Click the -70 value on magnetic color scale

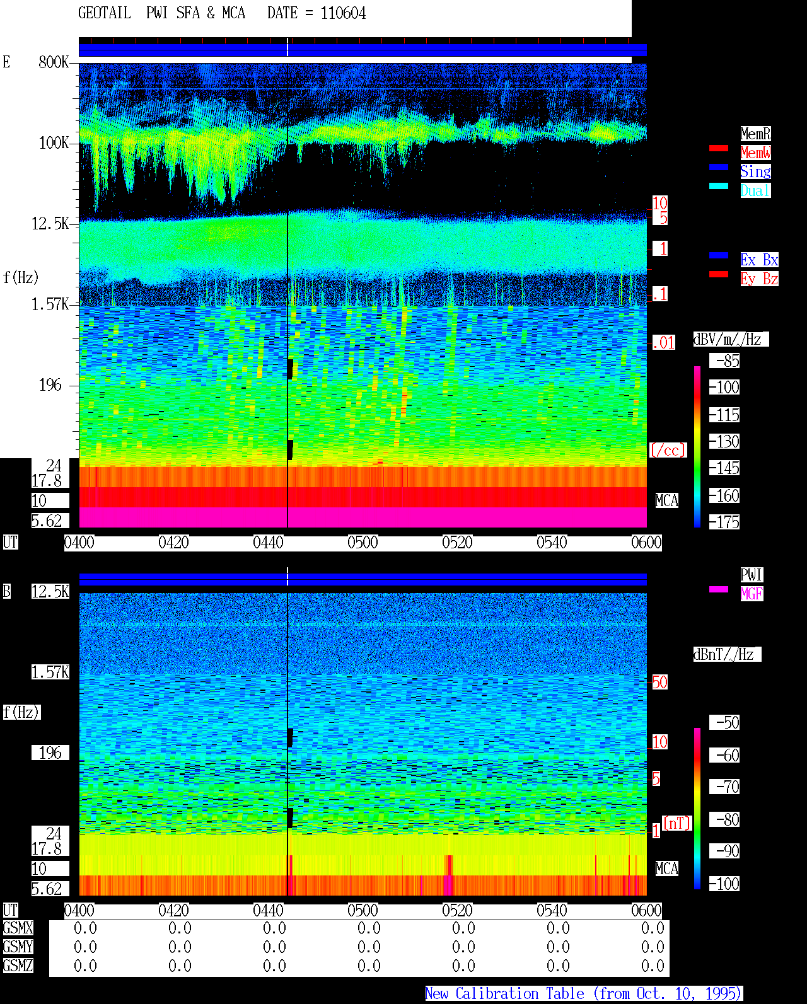click(724, 787)
